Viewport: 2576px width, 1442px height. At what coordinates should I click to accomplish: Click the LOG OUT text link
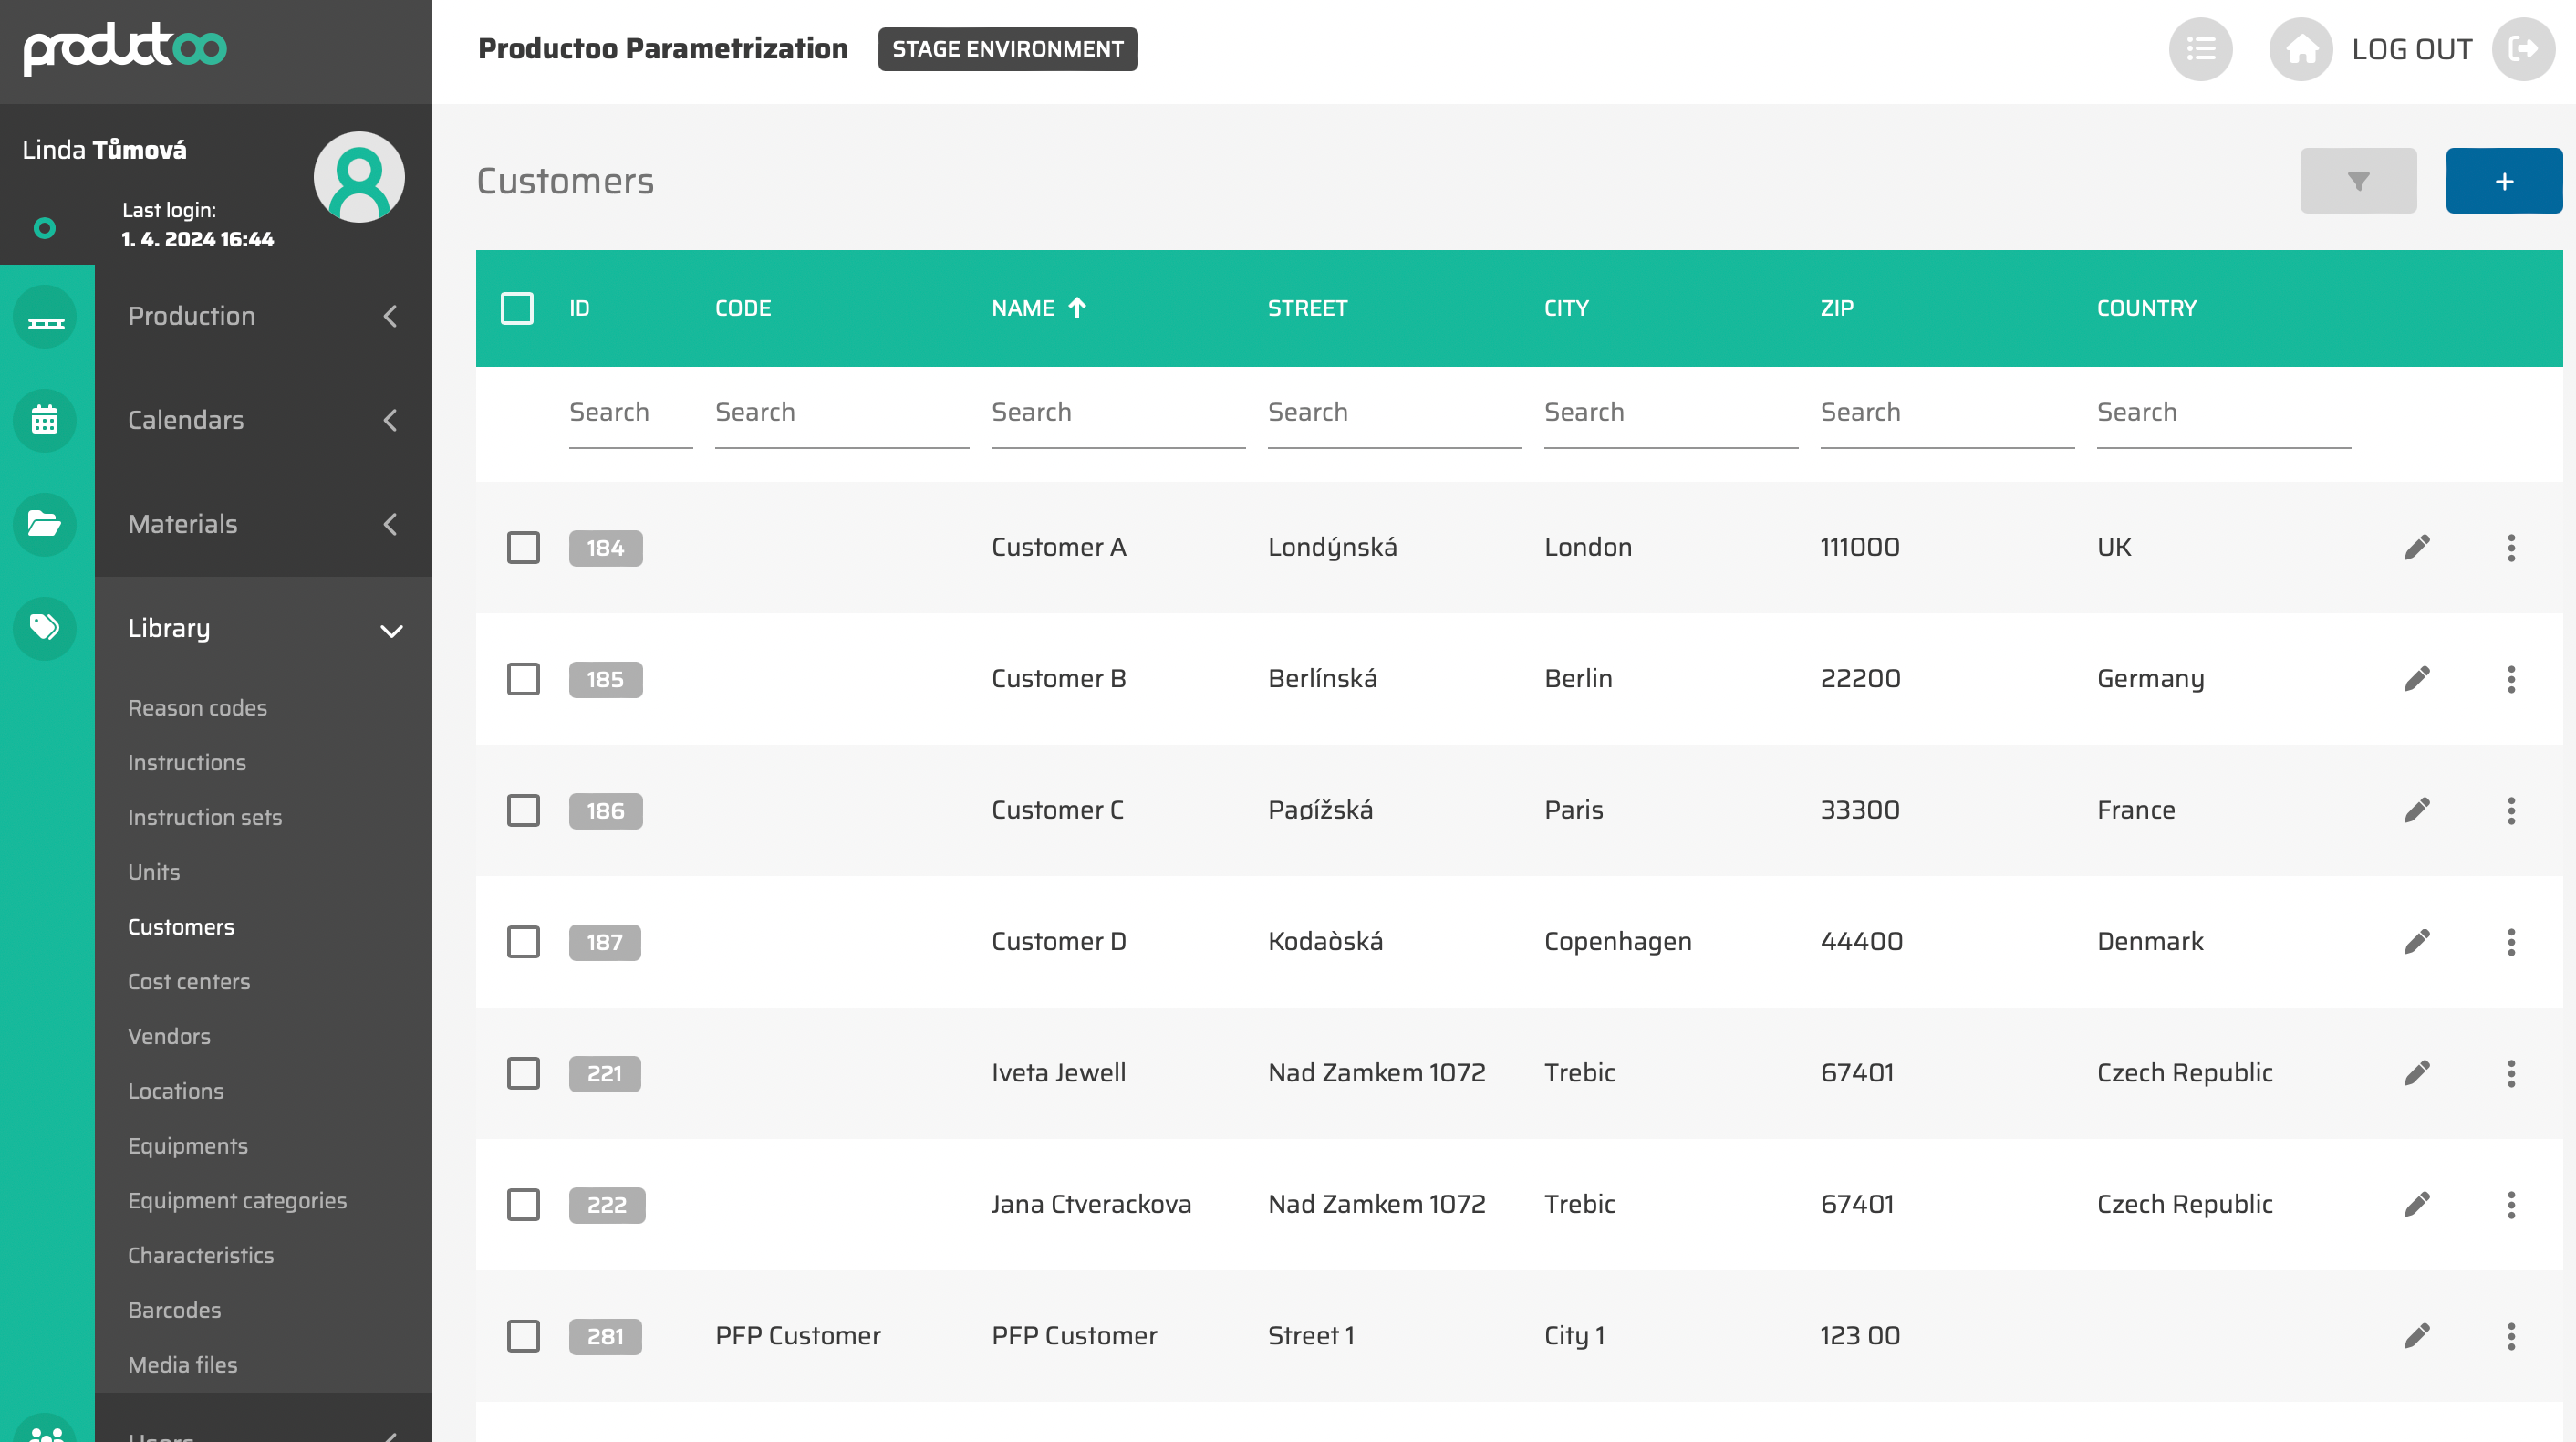(x=2411, y=49)
